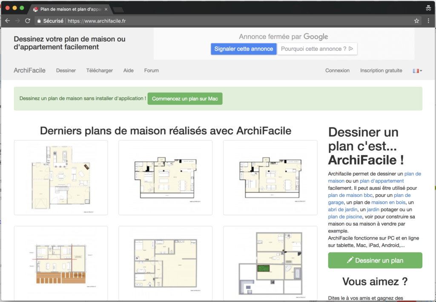This screenshot has height=302, width=436.
Task: Click the ArchiFacile brand link
Action: 29,71
